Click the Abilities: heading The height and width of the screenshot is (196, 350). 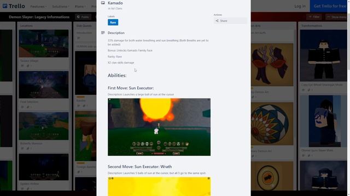117,75
